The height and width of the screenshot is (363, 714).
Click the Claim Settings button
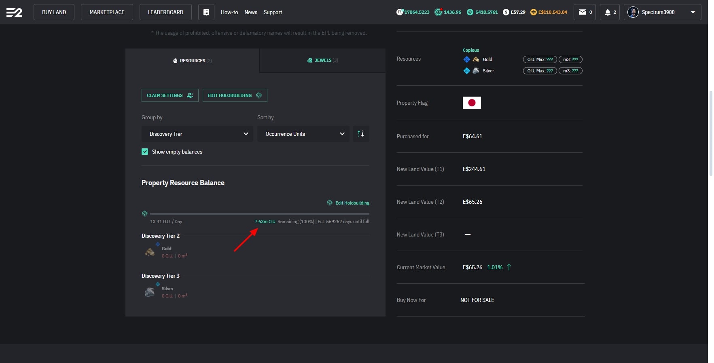pos(170,95)
